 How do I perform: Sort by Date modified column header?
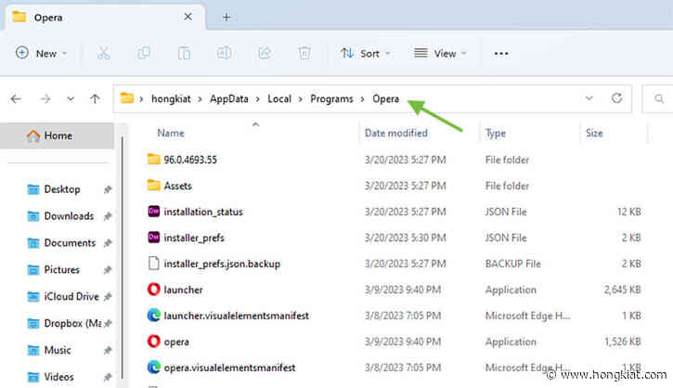(x=395, y=133)
